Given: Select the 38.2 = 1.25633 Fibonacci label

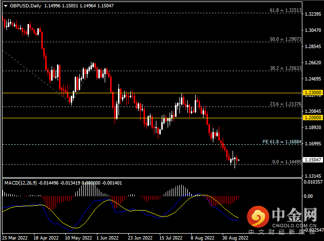Looking at the screenshot, I should point(285,68).
